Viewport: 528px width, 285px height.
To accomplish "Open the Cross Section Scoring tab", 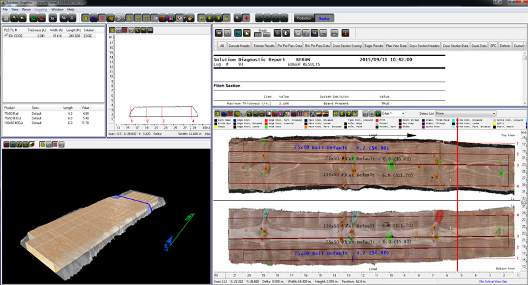I will point(347,46).
